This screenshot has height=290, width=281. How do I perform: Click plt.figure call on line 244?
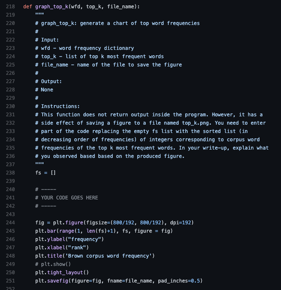tap(114, 223)
